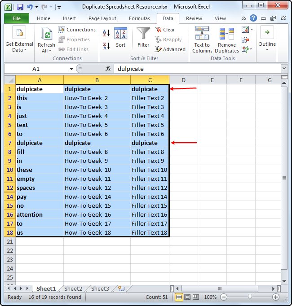Click the What-If Analysis icon
The width and height of the screenshot is (292, 306).
point(245,49)
